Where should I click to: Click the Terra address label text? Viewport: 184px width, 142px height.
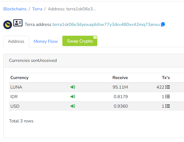38,25
